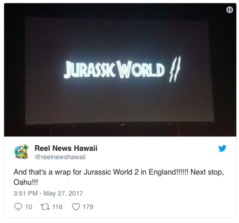The height and width of the screenshot is (223, 239).
Task: Click the retweet count 116
Action: click(57, 207)
